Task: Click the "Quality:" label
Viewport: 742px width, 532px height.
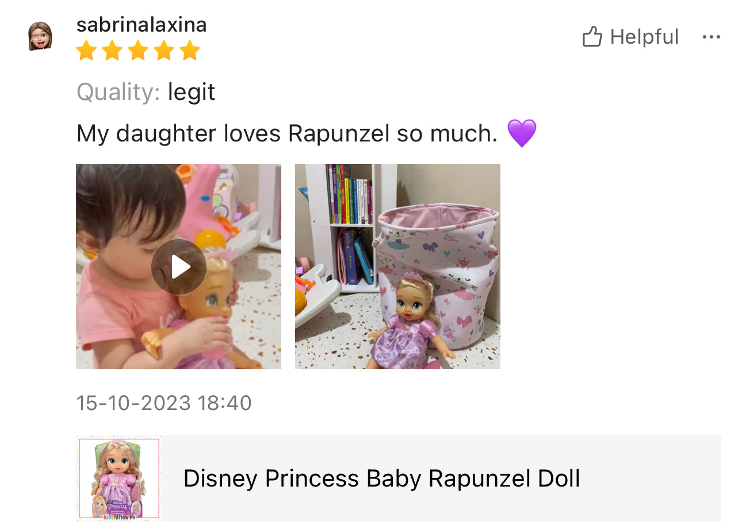Action: pos(118,92)
